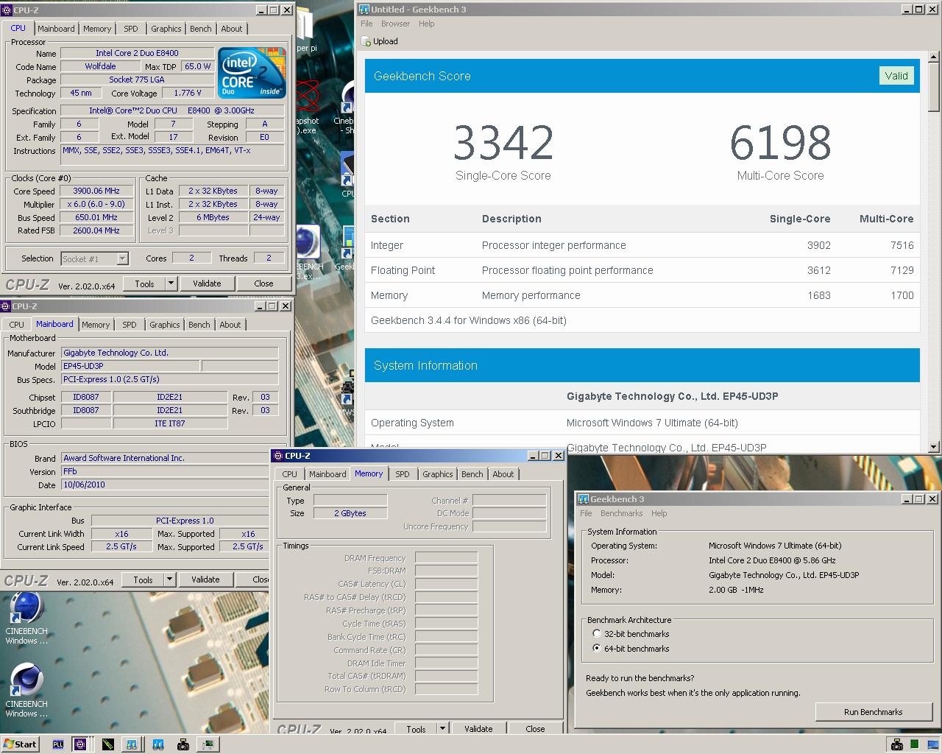The image size is (942, 754).
Task: Select the 64-bit benchmarks radio button
Action: tap(597, 648)
